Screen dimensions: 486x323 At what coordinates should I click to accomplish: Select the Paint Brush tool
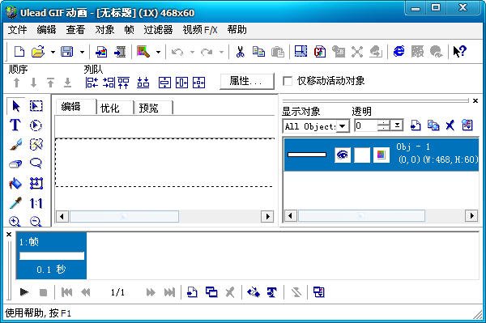[15, 144]
